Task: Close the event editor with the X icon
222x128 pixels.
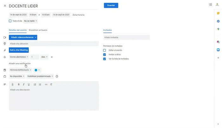Action: click(5, 6)
